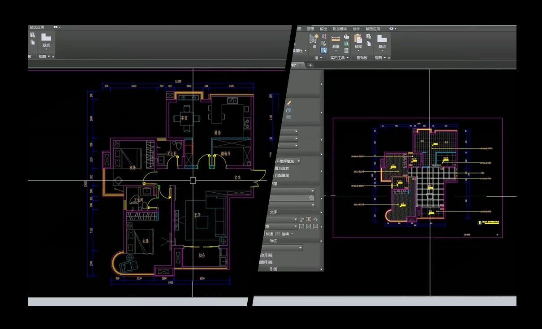Image resolution: width=542 pixels, height=329 pixels.
Task: Open the Quick Calculator icon
Action: click(x=346, y=51)
